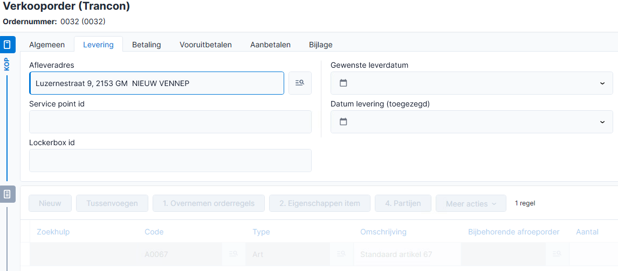Open lookup icon next to Type Art
Viewport: 618px width, 271px height.
tap(341, 254)
